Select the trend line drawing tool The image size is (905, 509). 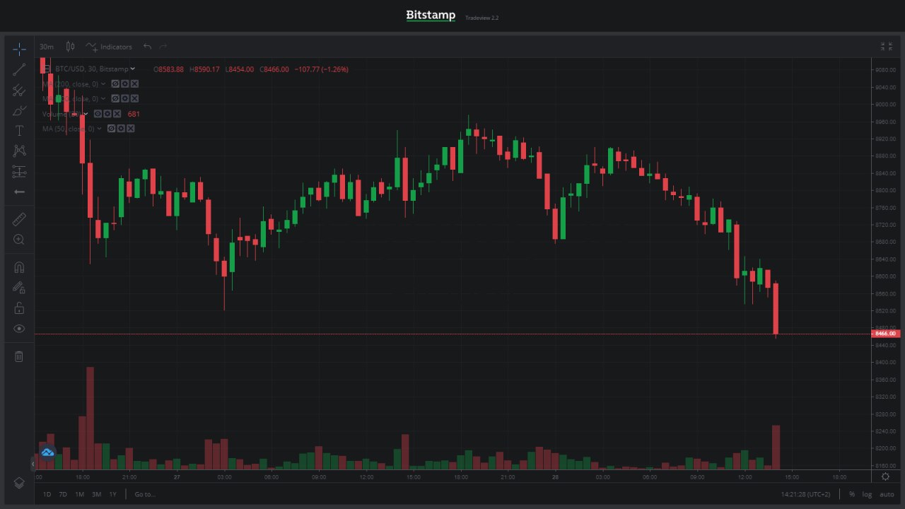pos(19,69)
